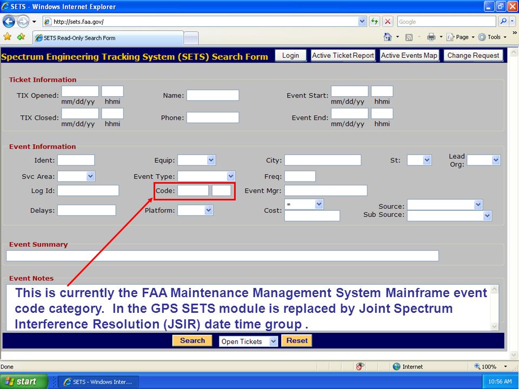This screenshot has height=389, width=519.
Task: Click the Home page icon
Action: [x=387, y=37]
